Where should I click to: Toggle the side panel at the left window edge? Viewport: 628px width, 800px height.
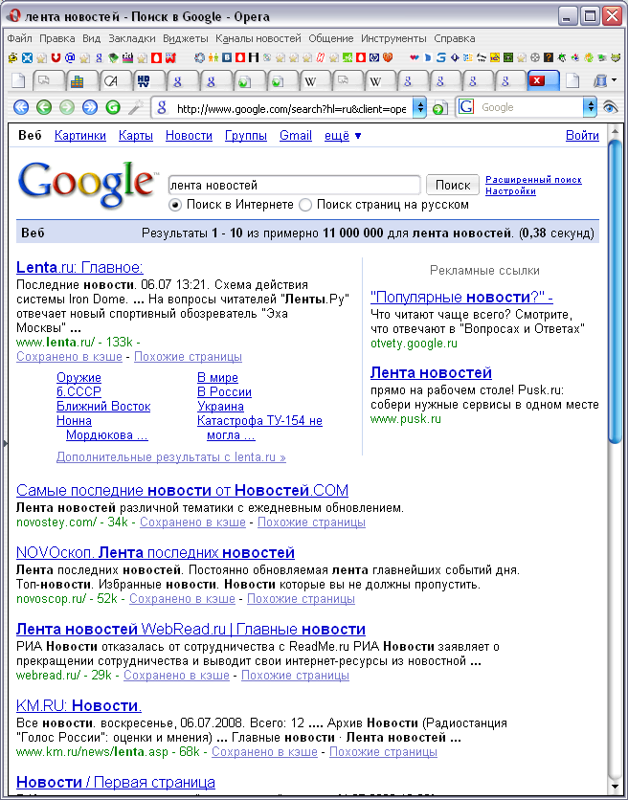(x=5, y=443)
